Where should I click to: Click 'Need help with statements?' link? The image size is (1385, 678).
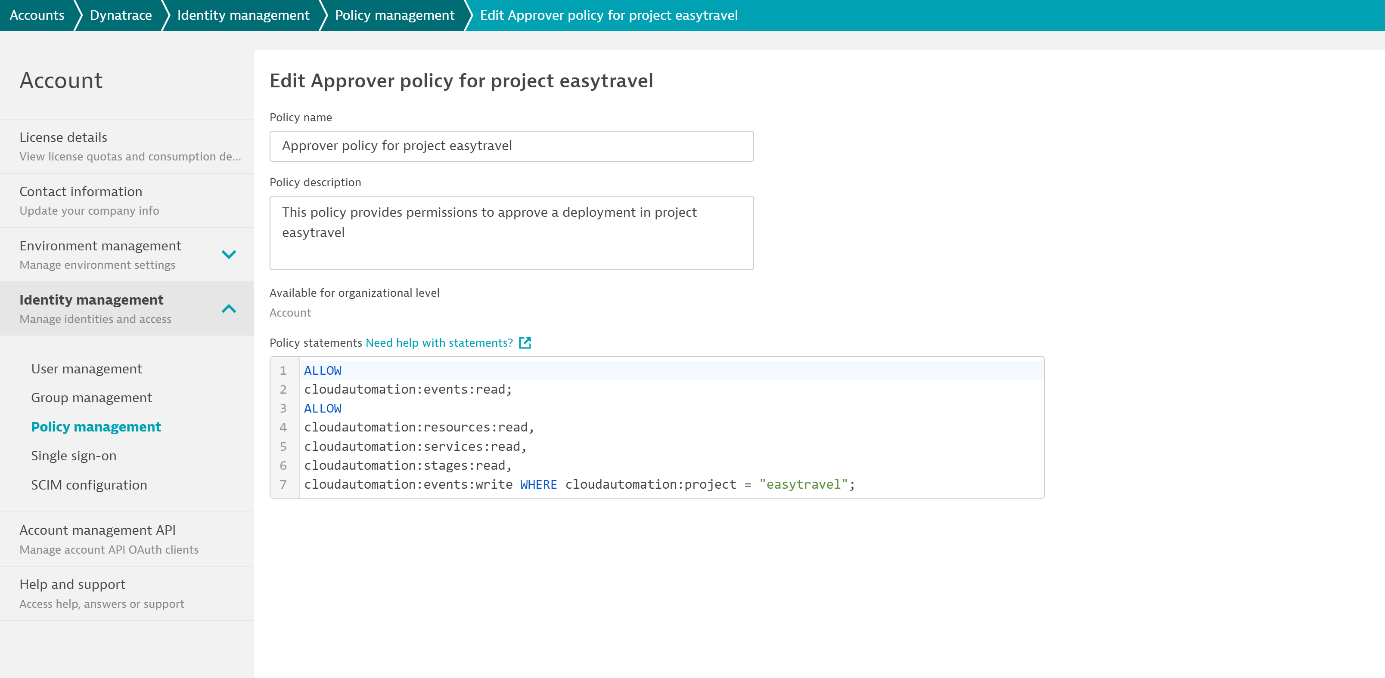point(439,343)
